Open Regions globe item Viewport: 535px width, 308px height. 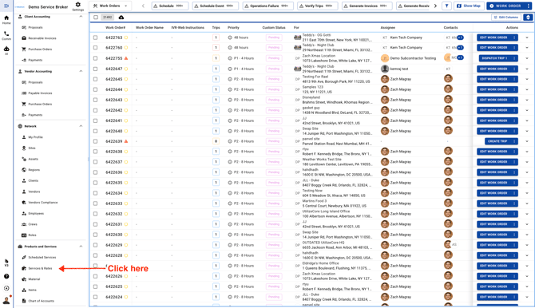[x=34, y=170]
